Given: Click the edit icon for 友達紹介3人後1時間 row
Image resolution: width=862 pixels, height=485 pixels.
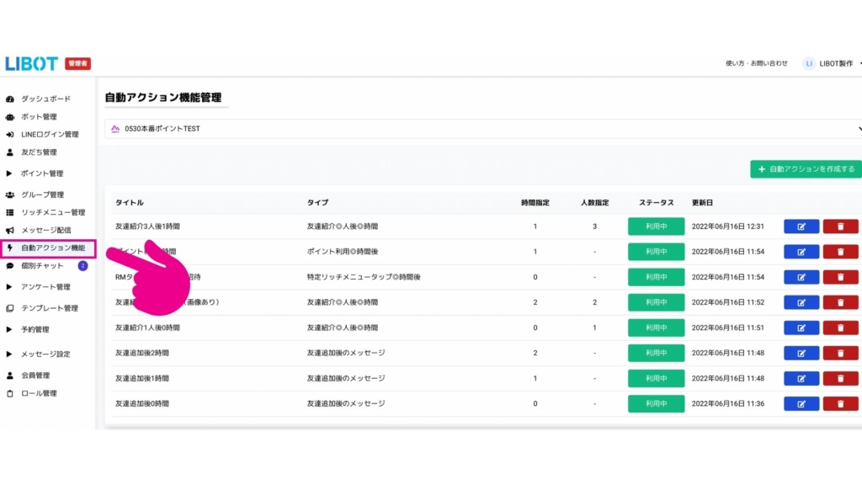Looking at the screenshot, I should [x=801, y=227].
